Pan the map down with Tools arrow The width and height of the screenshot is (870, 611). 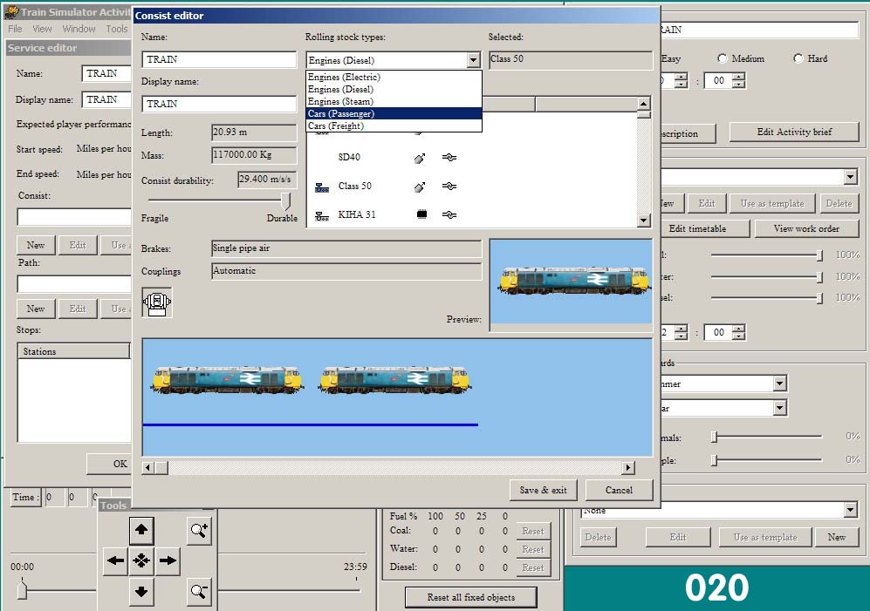[x=141, y=592]
